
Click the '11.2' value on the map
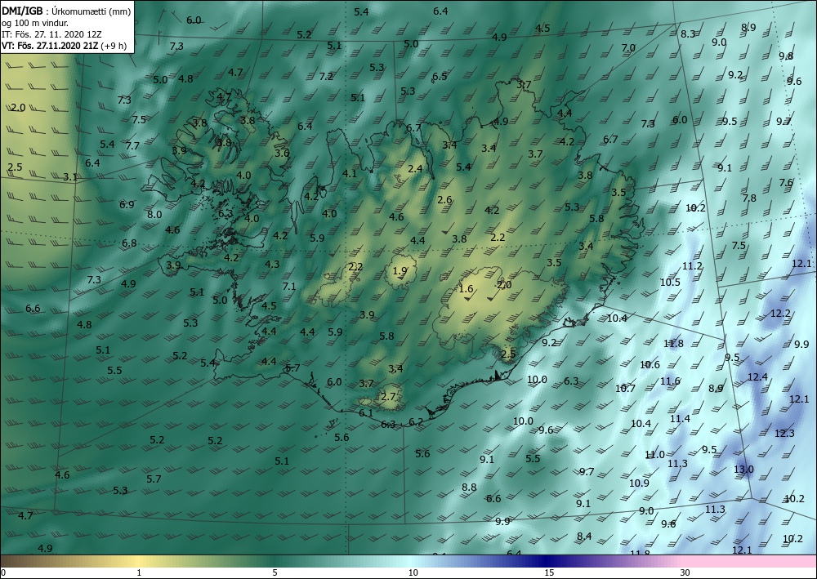pos(692,265)
